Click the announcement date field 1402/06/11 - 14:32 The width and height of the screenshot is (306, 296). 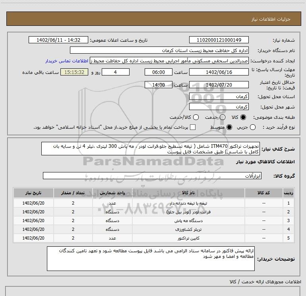(x=58, y=40)
